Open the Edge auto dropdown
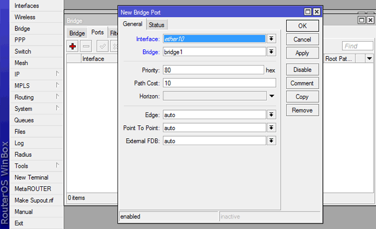376x229 pixels. coord(271,115)
